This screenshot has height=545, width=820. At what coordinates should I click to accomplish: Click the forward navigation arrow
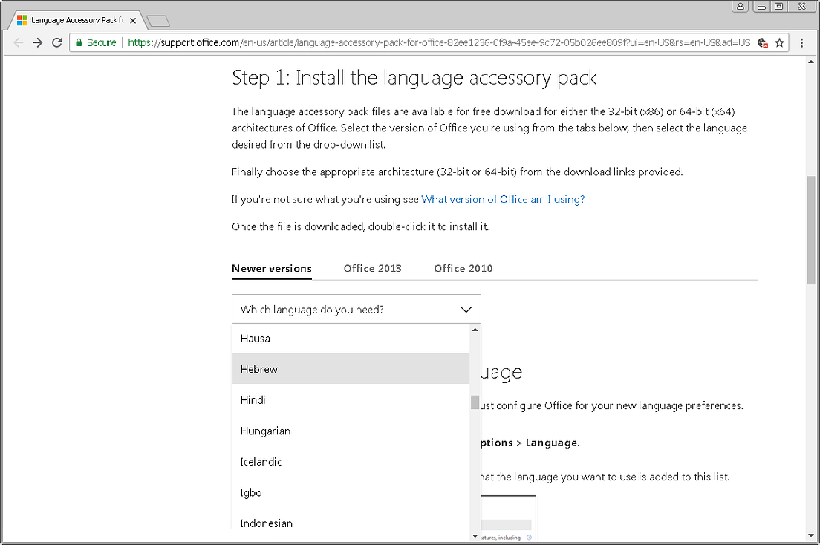tap(37, 42)
